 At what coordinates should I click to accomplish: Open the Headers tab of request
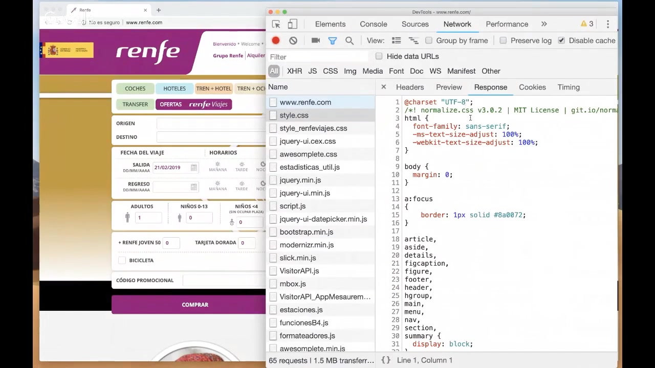point(410,87)
